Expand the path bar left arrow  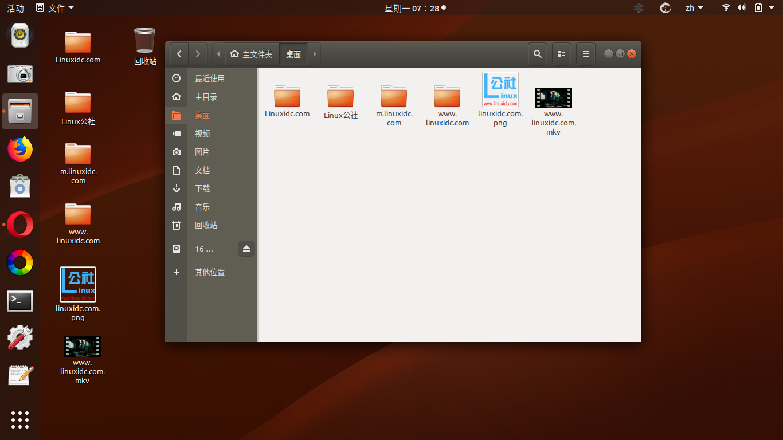[x=218, y=54]
